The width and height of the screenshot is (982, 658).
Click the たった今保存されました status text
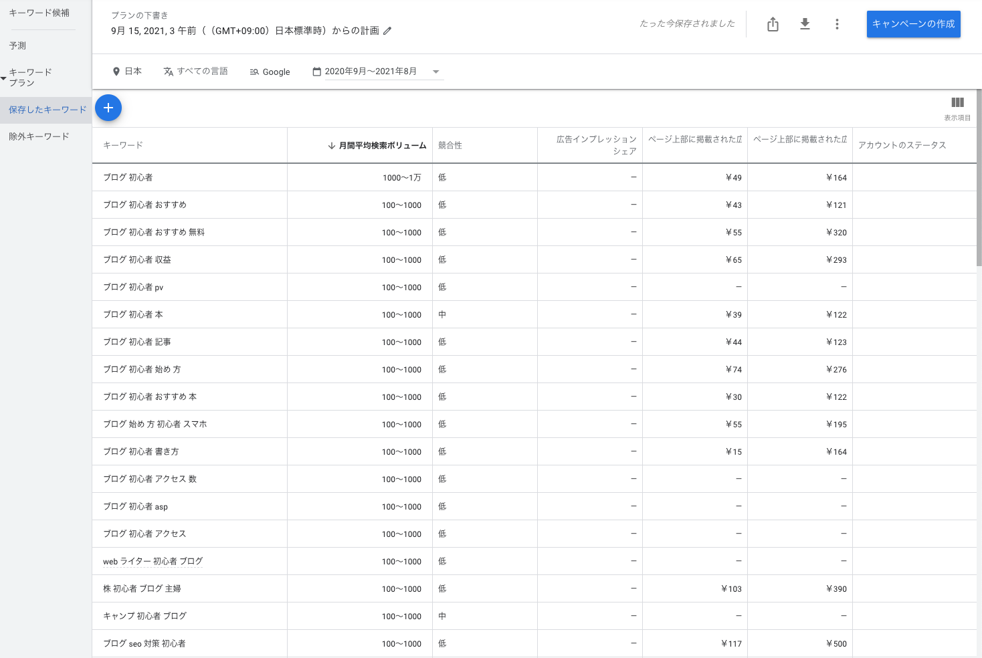tap(687, 23)
